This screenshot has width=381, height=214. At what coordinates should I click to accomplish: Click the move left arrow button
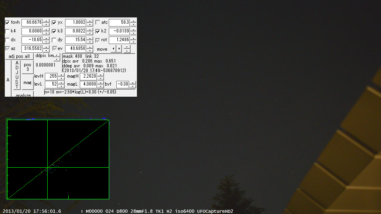point(113,48)
